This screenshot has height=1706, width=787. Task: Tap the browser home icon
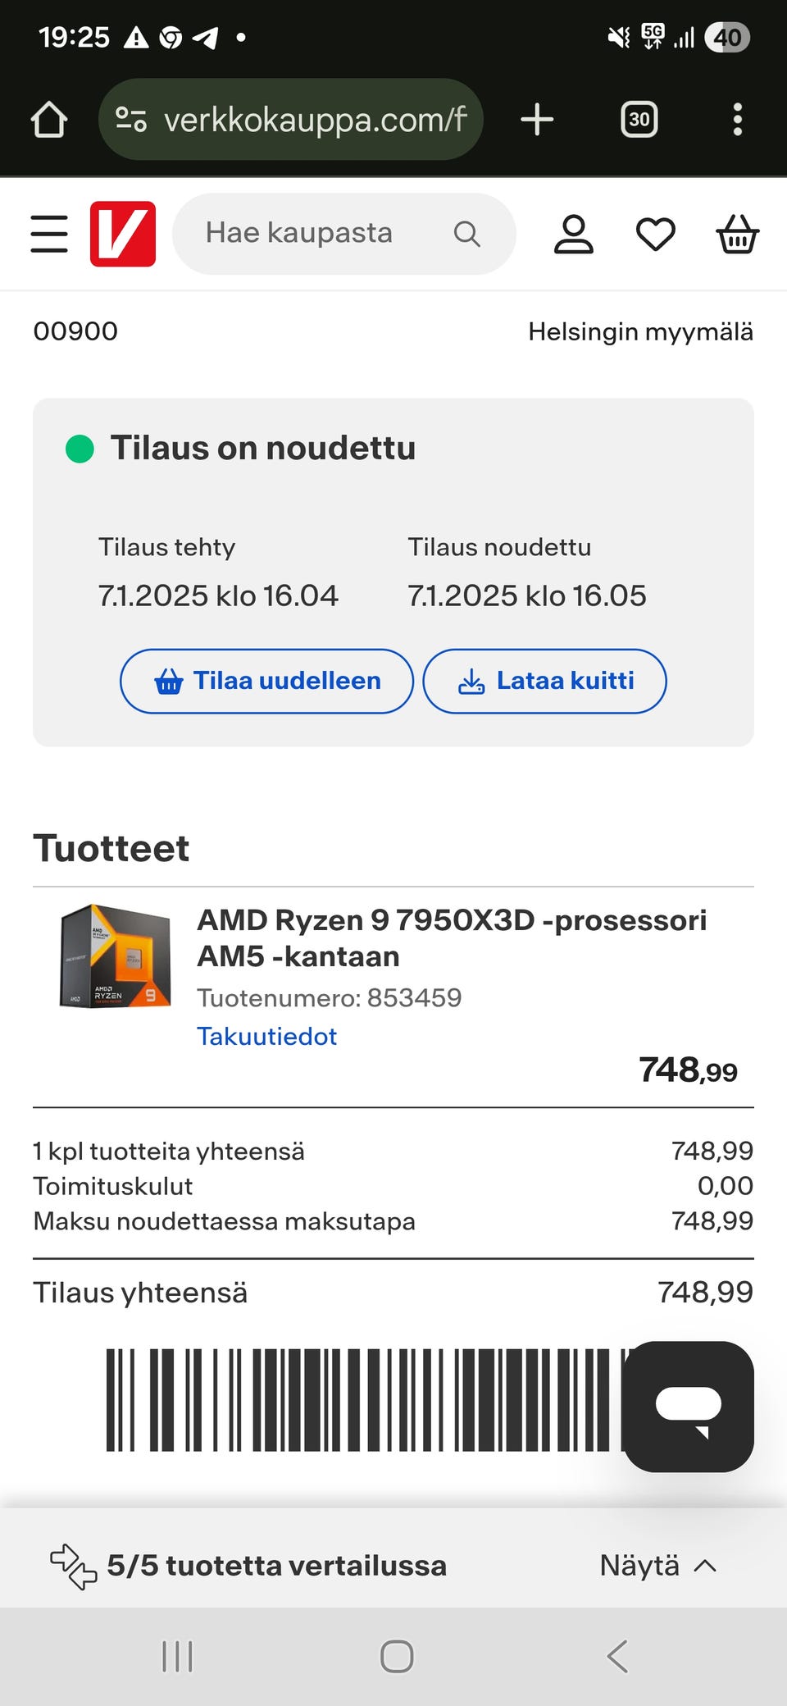[x=49, y=120]
